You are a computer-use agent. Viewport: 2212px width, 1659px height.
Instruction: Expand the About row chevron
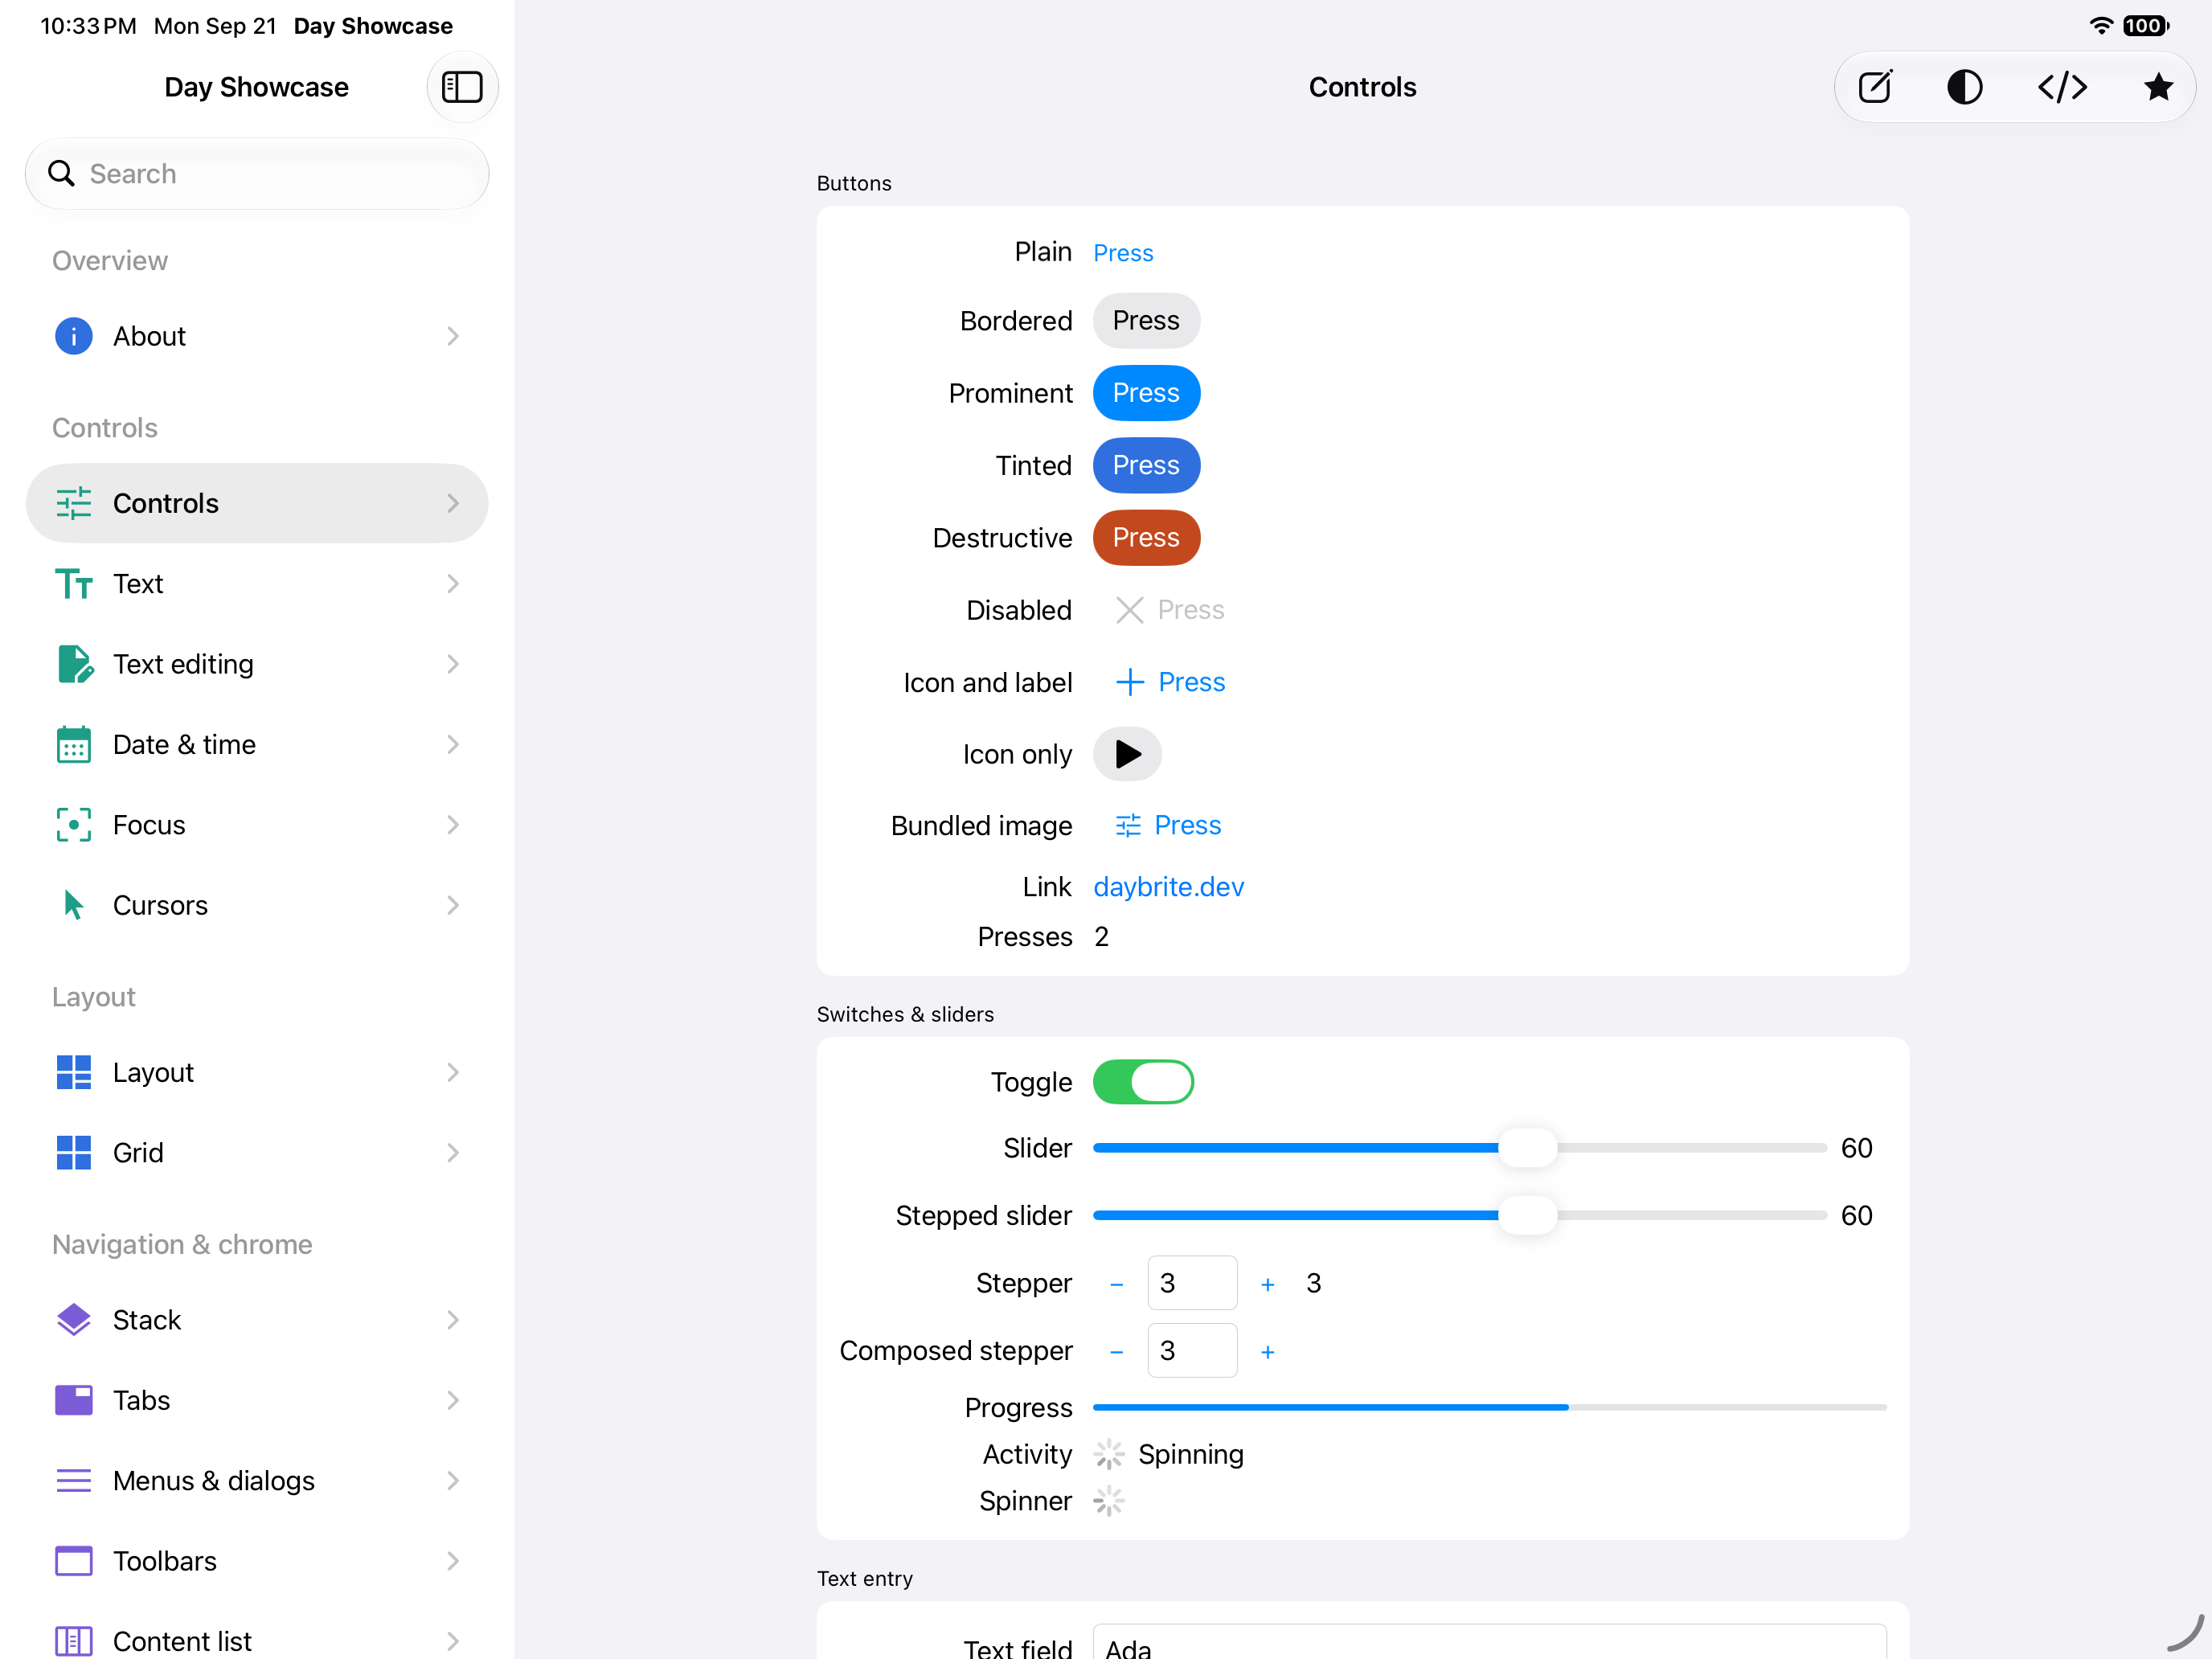[453, 336]
